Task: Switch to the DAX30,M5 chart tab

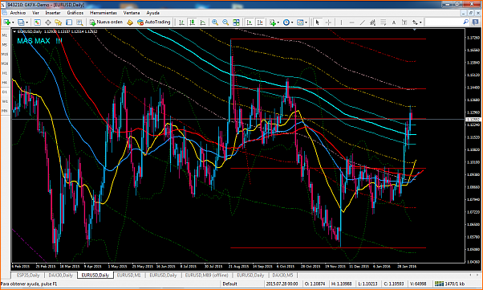Action: [282, 275]
